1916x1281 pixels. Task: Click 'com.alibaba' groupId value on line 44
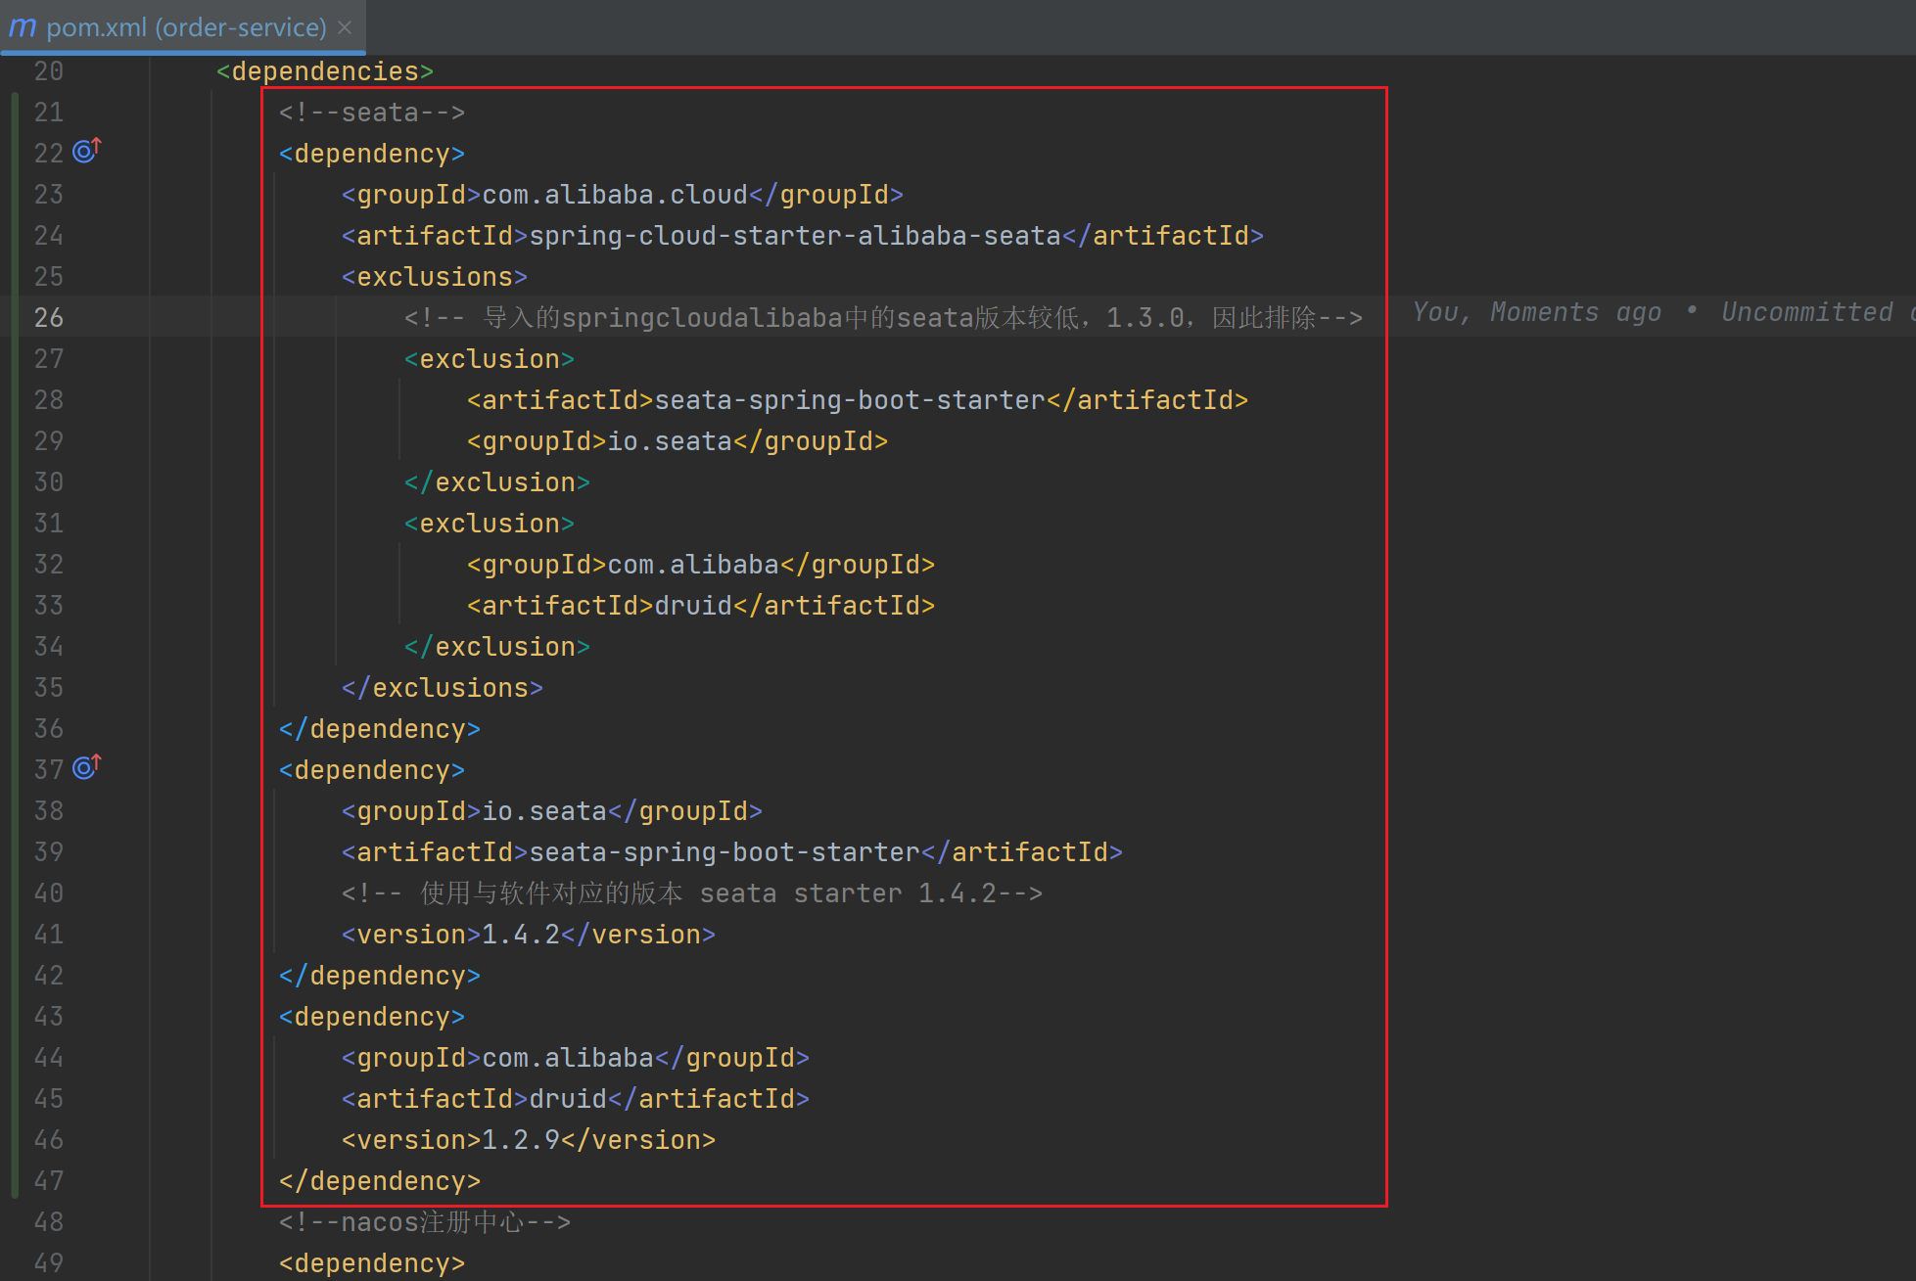pos(568,1058)
